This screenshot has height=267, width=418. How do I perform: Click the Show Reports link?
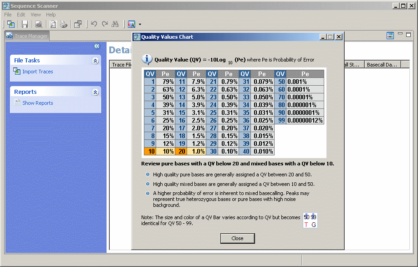[37, 103]
